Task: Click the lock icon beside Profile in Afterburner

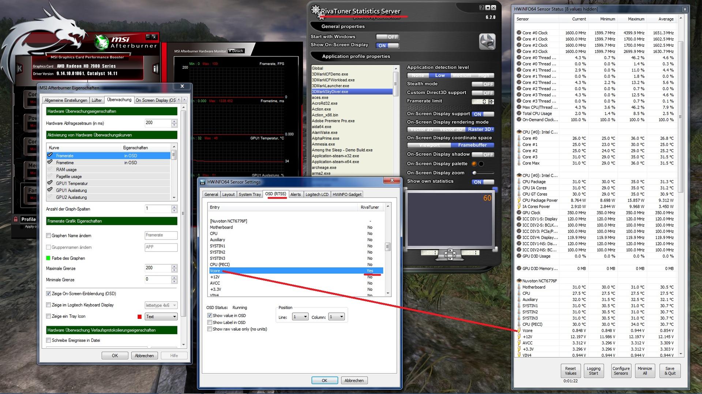Action: [x=16, y=219]
